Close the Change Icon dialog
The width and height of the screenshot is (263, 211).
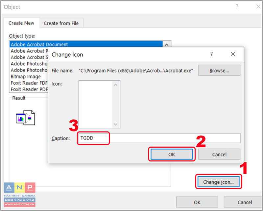pyautogui.click(x=233, y=54)
